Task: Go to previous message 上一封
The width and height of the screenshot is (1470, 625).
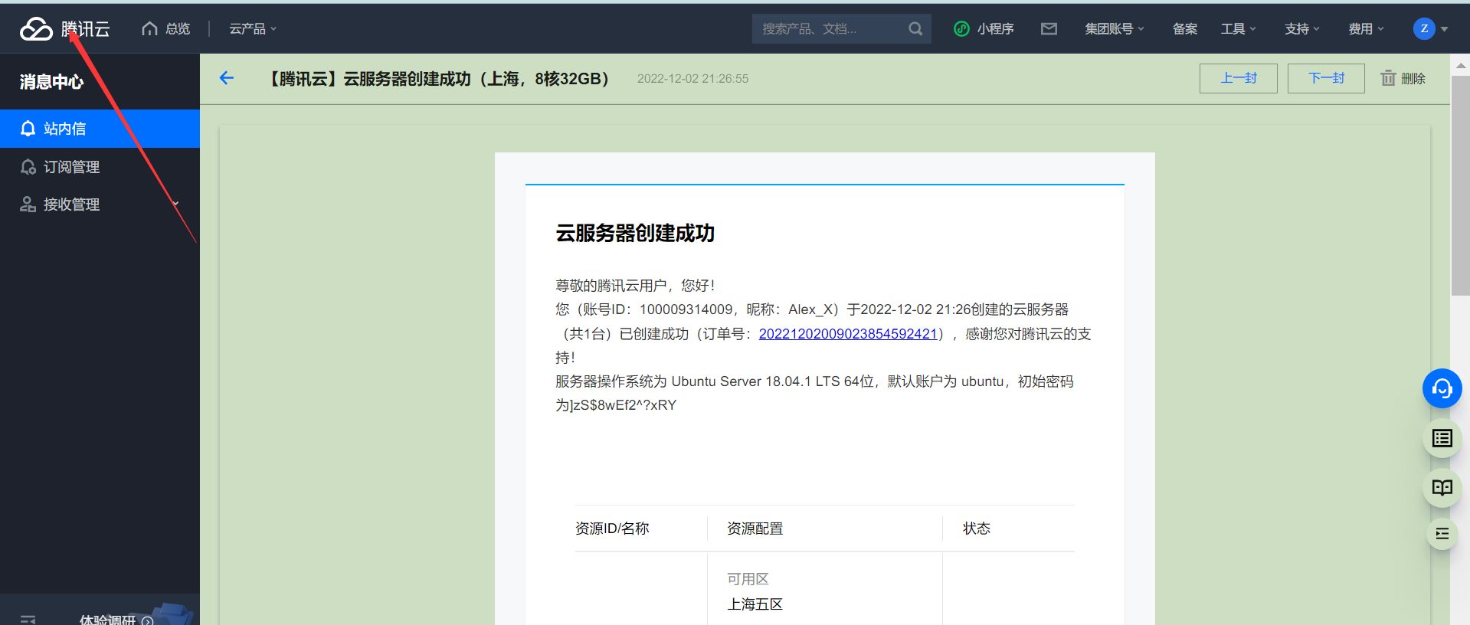Action: 1239,78
